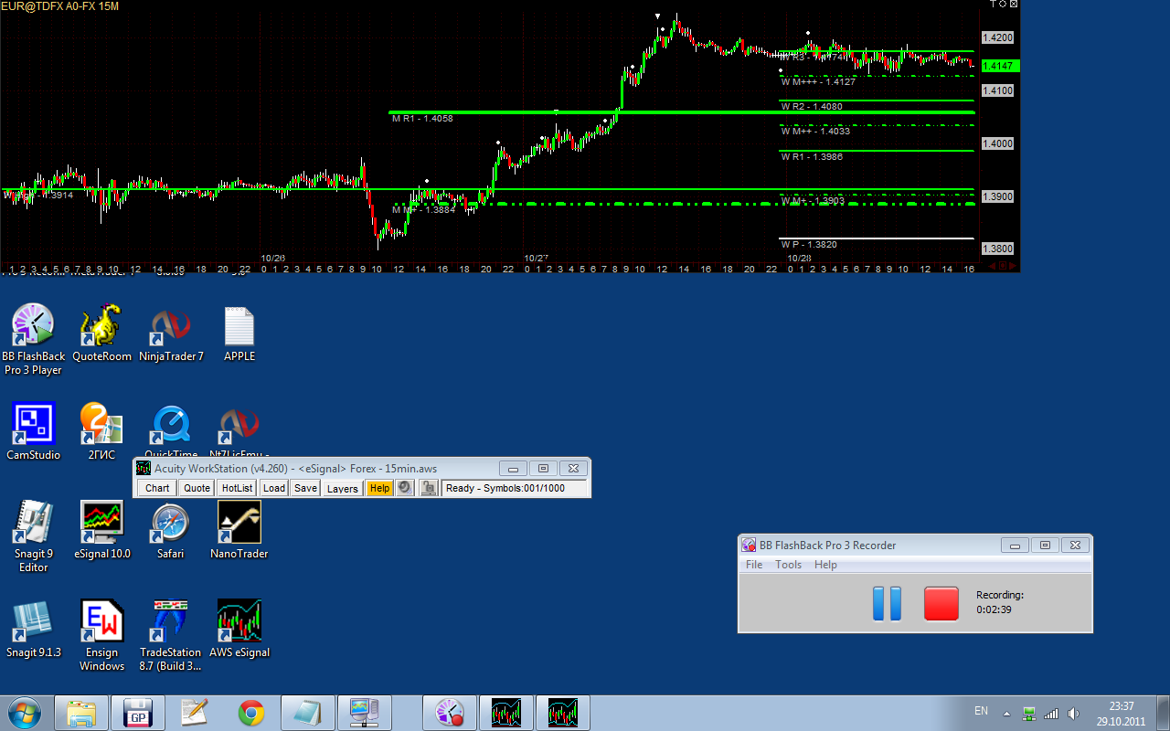Open the NinjaTrader 7 desktop shortcut

[171, 329]
